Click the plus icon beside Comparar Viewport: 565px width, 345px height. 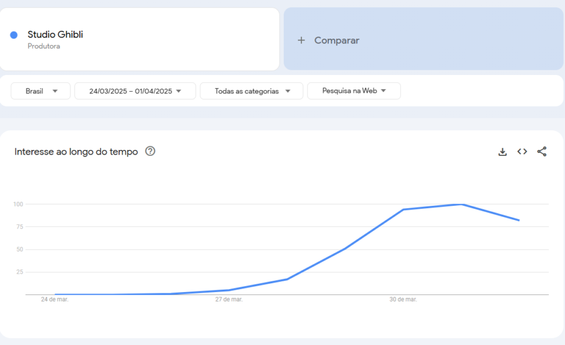[x=302, y=40]
